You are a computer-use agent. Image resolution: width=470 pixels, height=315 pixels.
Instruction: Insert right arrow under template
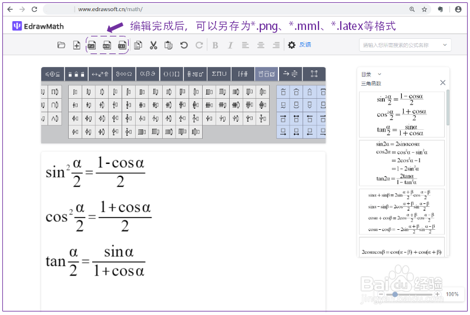click(283, 132)
